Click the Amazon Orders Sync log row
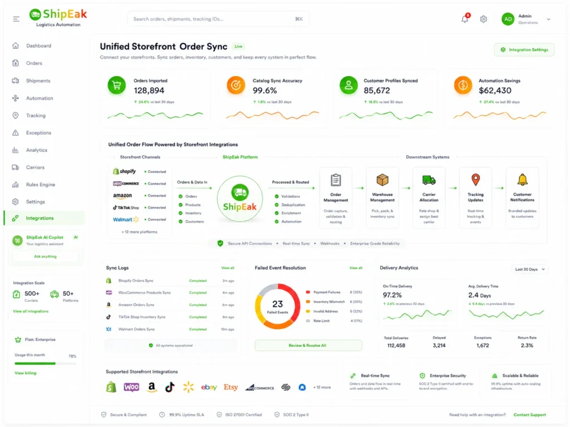The image size is (570, 427). tap(170, 305)
